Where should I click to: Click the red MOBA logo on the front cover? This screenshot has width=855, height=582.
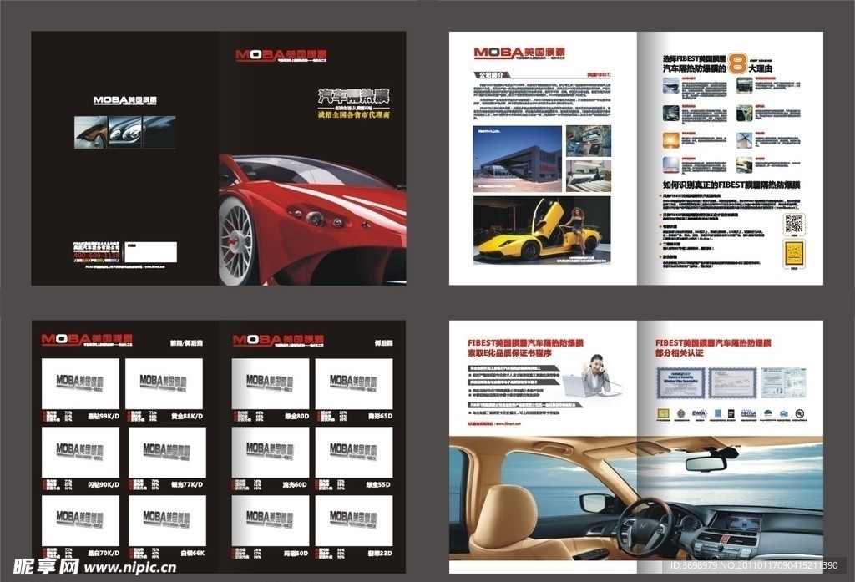pyautogui.click(x=281, y=54)
